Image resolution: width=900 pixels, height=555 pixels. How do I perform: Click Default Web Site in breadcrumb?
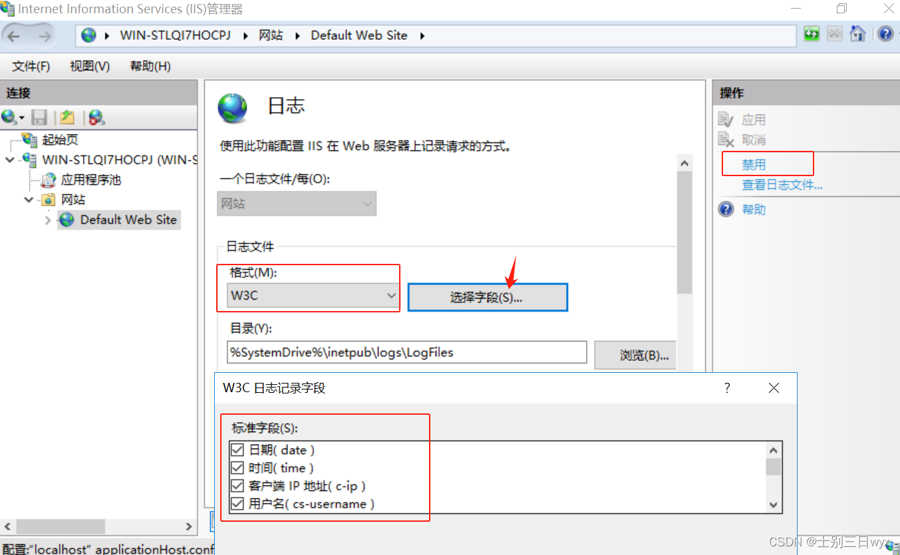tap(359, 35)
